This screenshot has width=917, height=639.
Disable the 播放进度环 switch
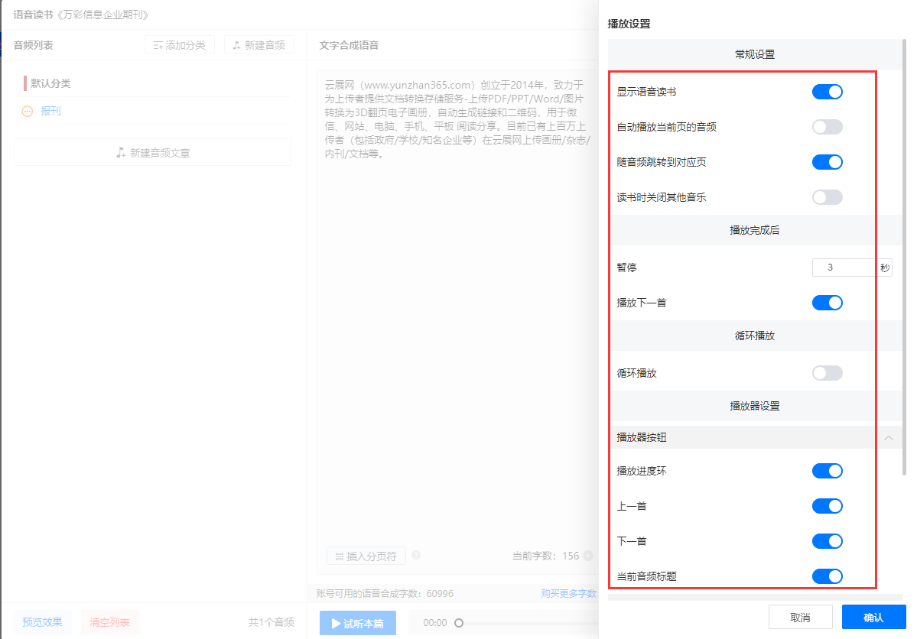pos(827,471)
